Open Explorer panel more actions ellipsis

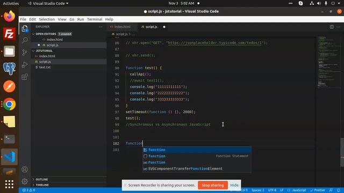(101, 27)
